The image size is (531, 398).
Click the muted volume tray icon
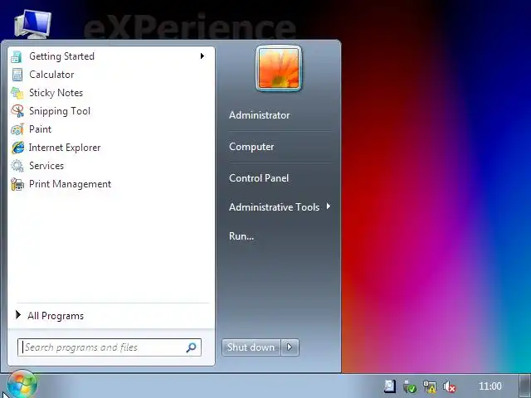pos(450,386)
